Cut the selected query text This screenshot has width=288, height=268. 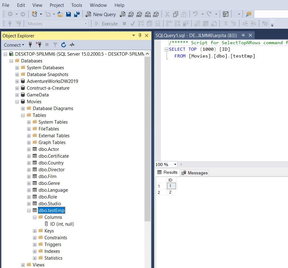click(168, 14)
